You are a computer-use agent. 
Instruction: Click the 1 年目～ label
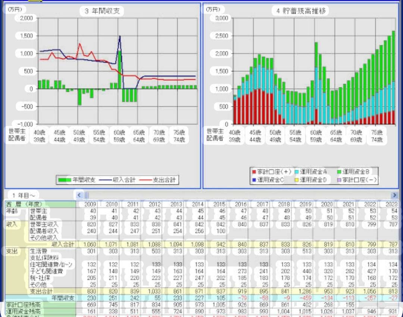(24, 195)
